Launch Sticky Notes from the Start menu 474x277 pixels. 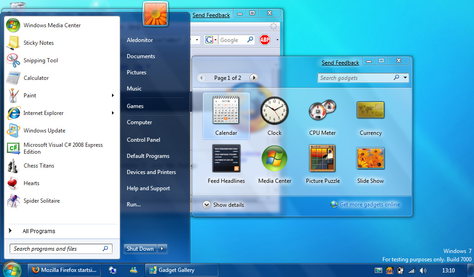pos(62,43)
